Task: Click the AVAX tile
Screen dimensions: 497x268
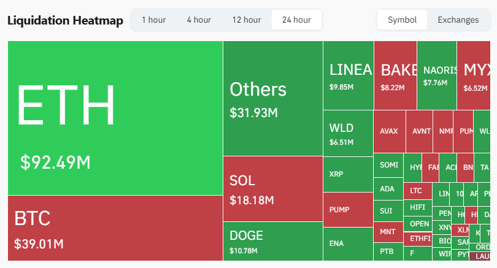Action: click(390, 131)
